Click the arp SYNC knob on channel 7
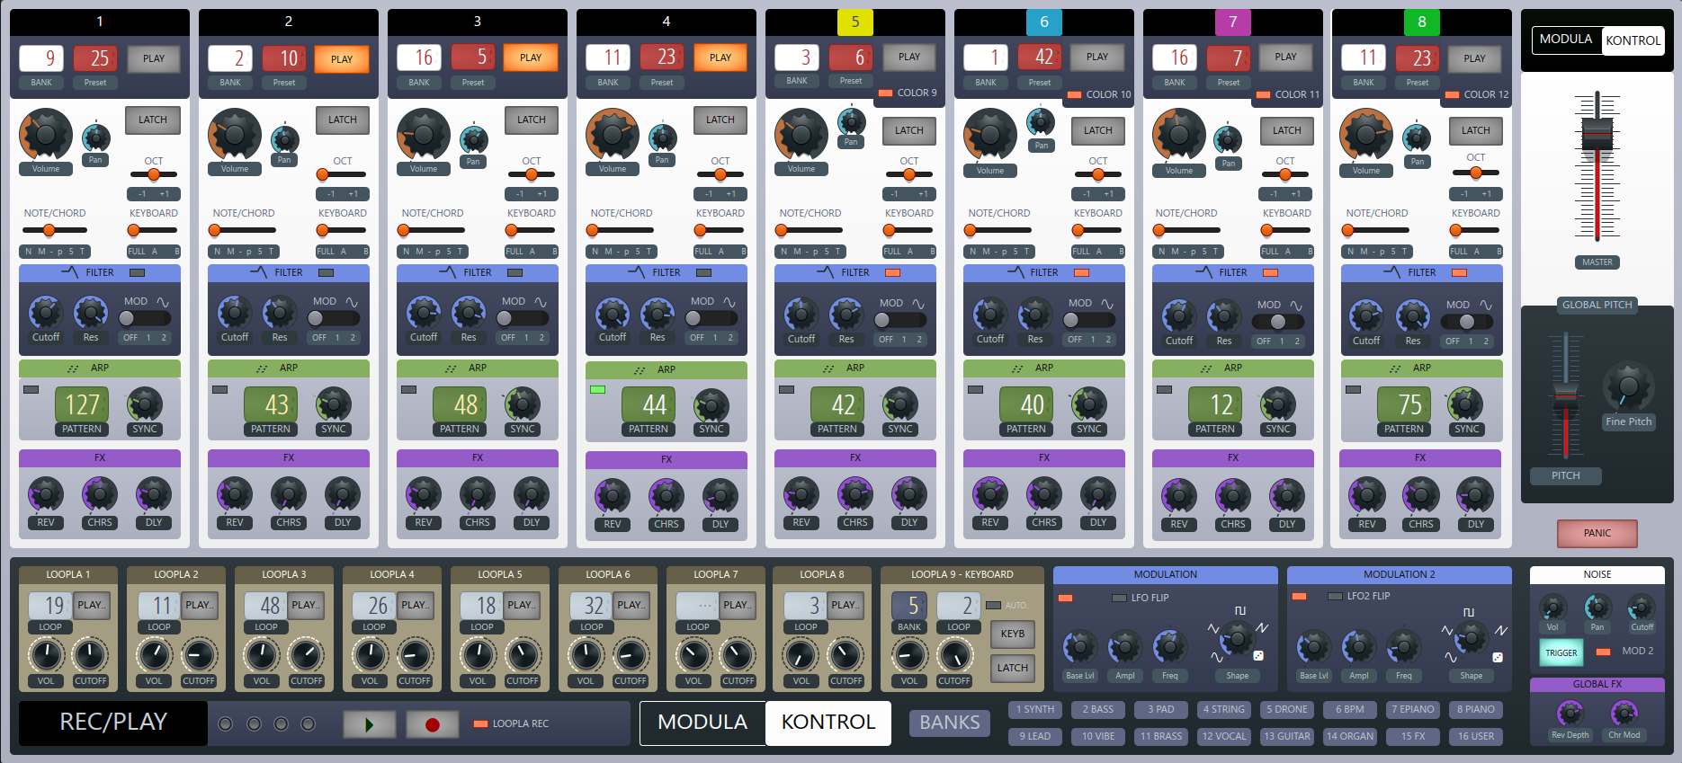 pos(1278,404)
